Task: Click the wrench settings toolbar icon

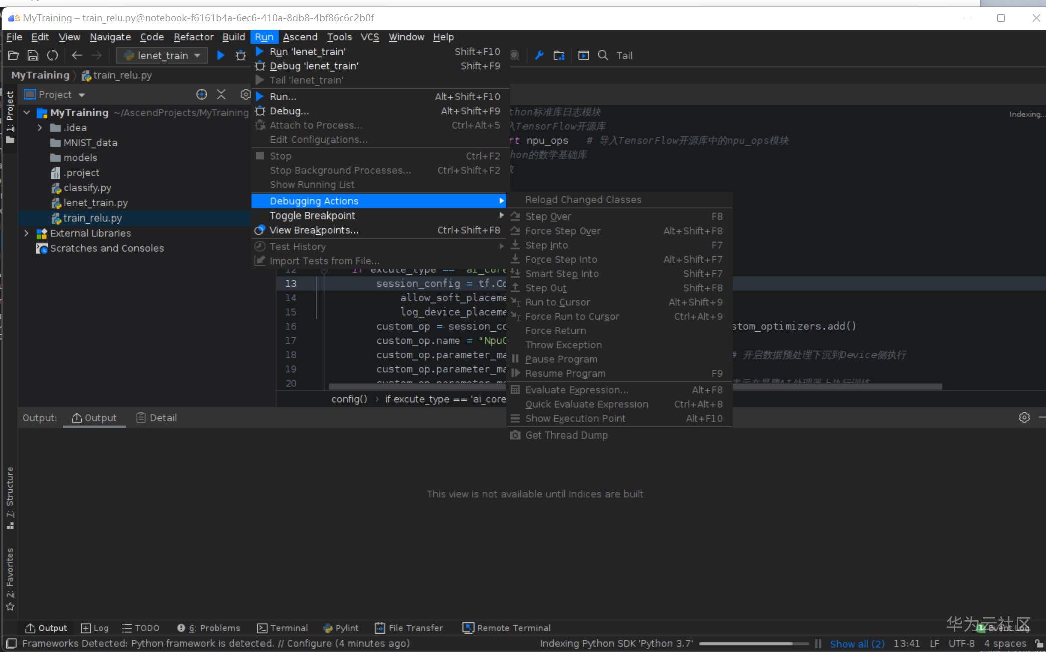Action: point(539,55)
